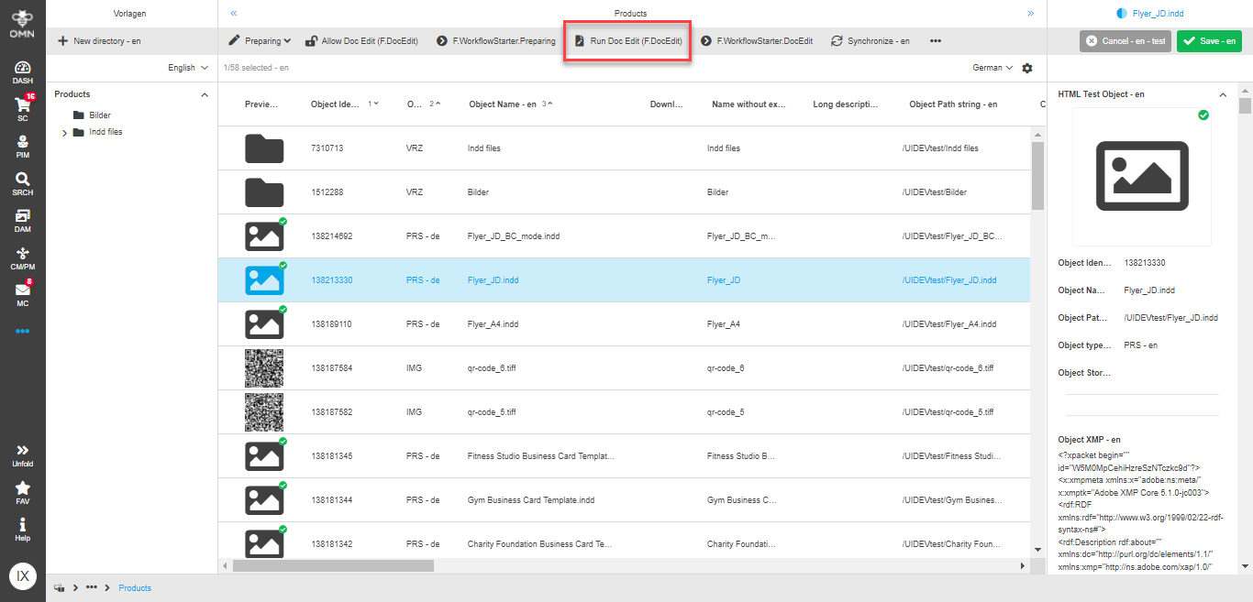Viewport: 1253px width, 602px height.
Task: Open the German language dropdown
Action: 991,68
